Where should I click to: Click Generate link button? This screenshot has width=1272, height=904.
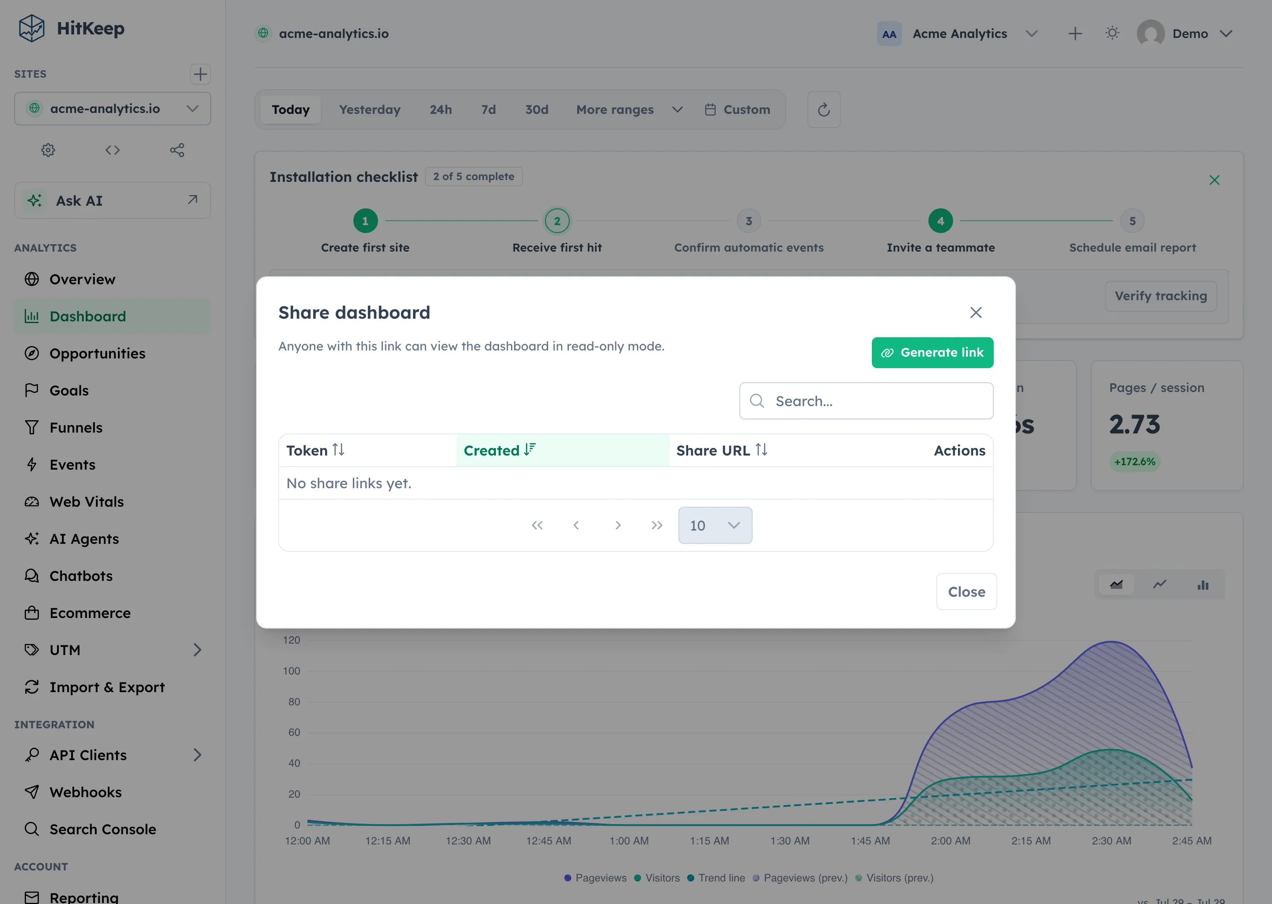click(x=932, y=352)
